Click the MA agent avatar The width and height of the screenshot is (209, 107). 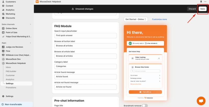[130, 43]
